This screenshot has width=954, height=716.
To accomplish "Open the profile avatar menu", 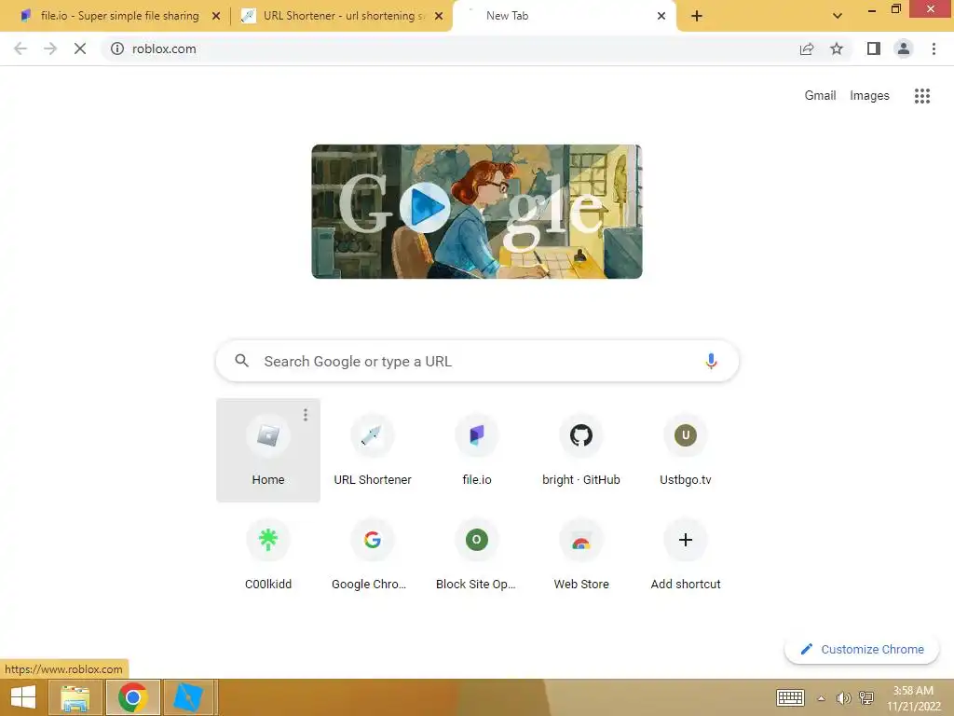I will (904, 48).
